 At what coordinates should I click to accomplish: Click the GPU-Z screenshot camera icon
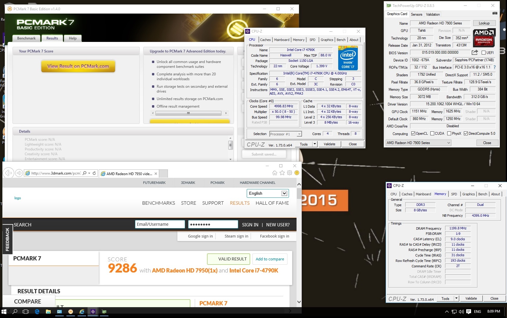[495, 14]
